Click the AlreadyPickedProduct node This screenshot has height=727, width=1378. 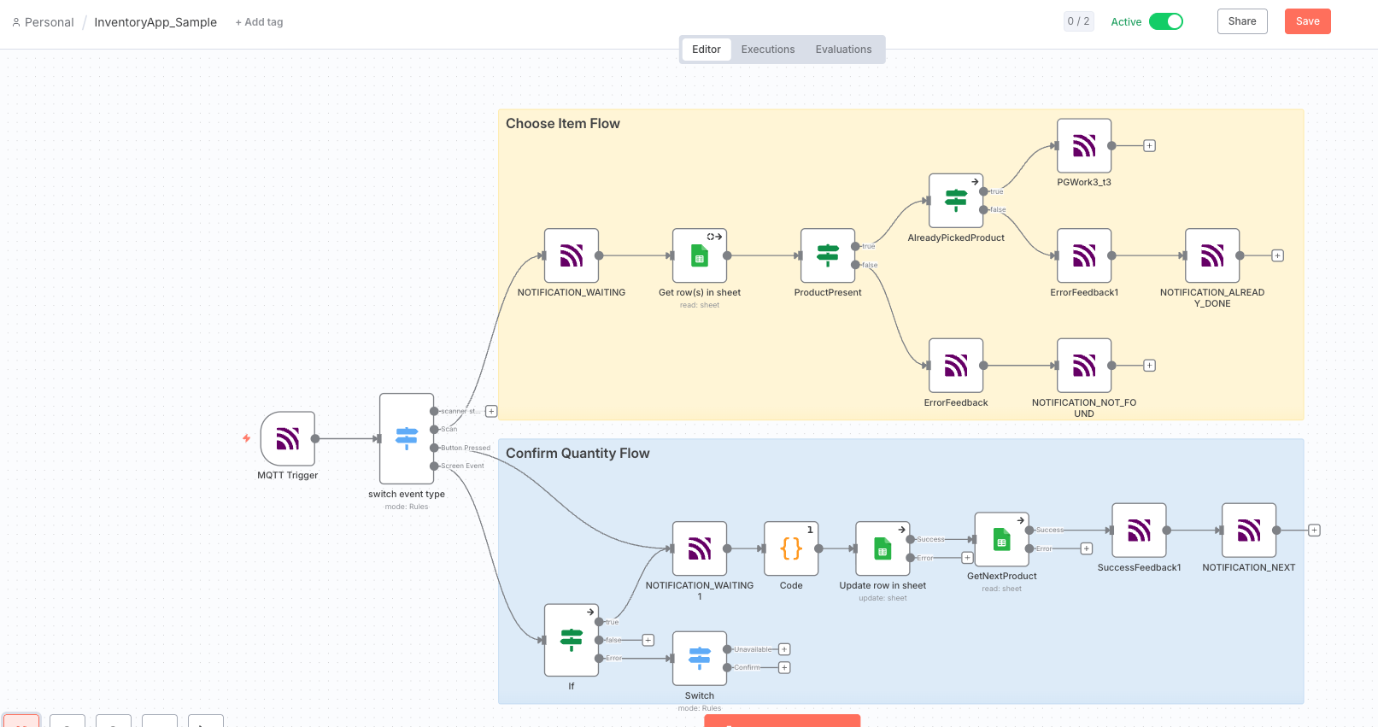click(x=955, y=201)
